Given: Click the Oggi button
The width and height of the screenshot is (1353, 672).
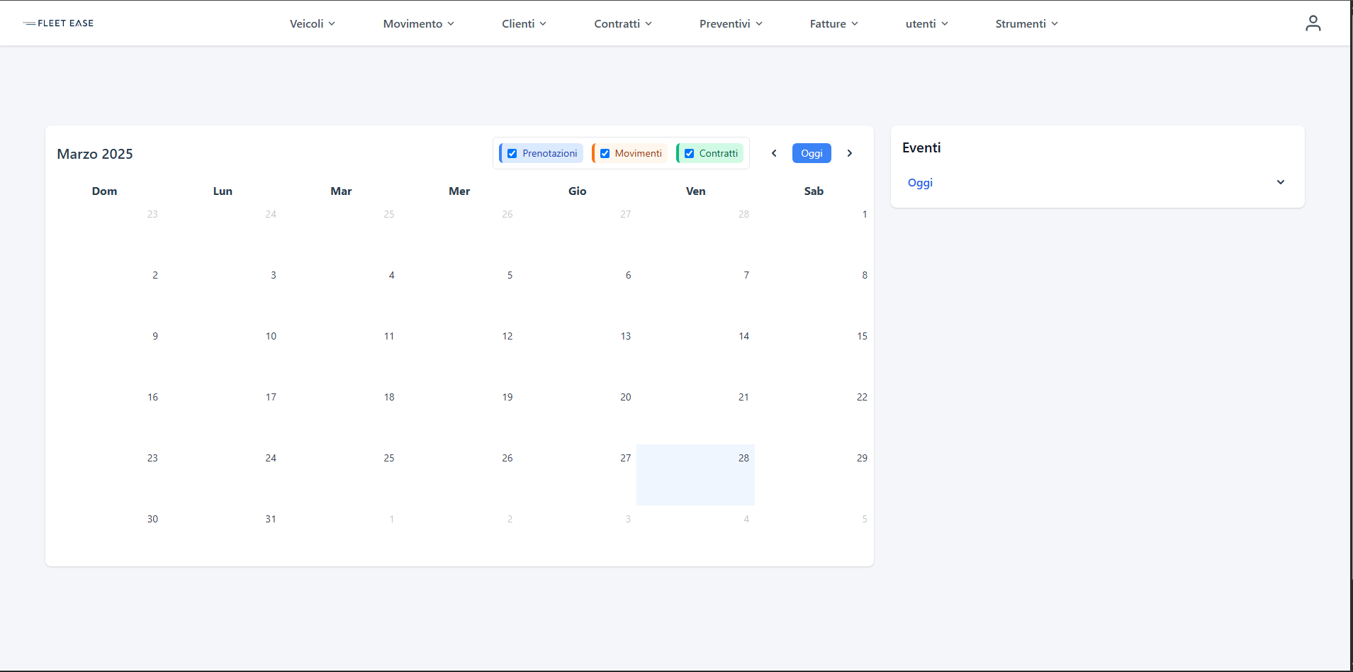Looking at the screenshot, I should [x=812, y=153].
